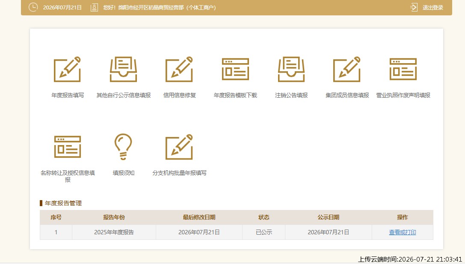This screenshot has width=465, height=265.
Task: Click the logout arrow icon
Action: click(x=414, y=7)
